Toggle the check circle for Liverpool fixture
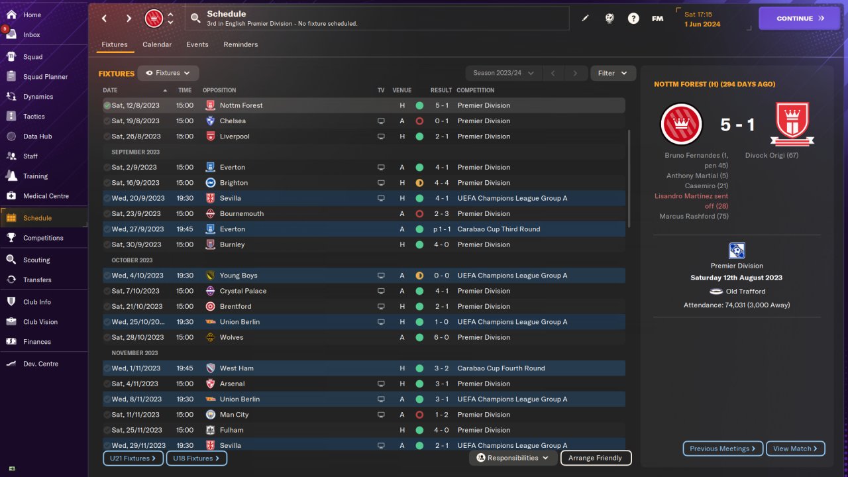This screenshot has height=477, width=848. (x=107, y=136)
